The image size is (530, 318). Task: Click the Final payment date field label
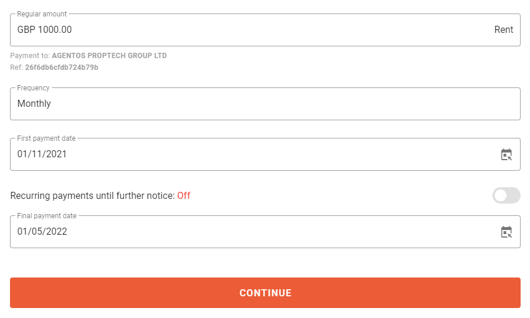(x=46, y=216)
